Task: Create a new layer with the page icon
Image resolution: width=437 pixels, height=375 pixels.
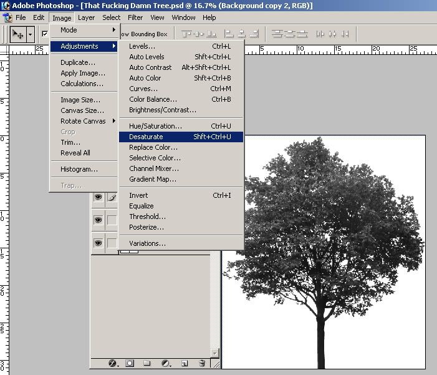Action: (185, 363)
